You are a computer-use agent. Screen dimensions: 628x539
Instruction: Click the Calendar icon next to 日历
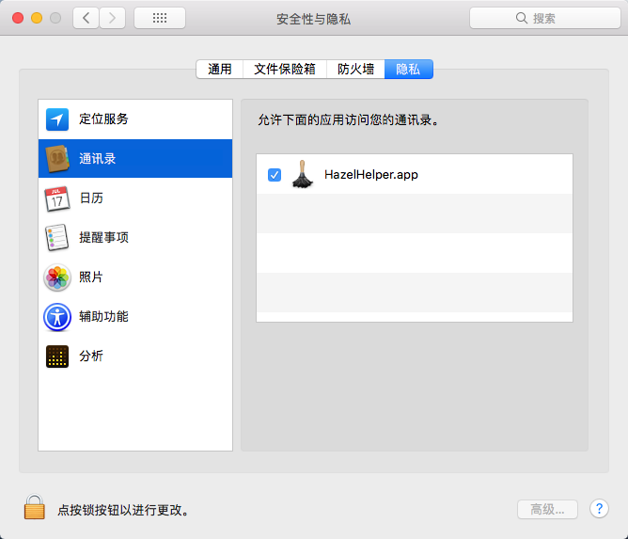coord(56,198)
